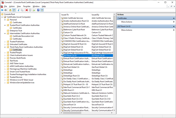Screen dimensions: 176x118
Task: Click the Back arrow toolbar icon
Action: 2,10
